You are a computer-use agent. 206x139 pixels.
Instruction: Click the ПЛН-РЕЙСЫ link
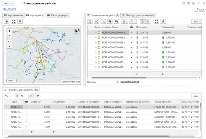click(9, 9)
